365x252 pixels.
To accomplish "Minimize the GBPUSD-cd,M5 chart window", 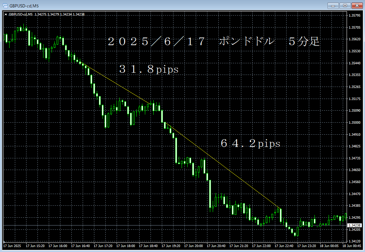I will tap(333, 6).
